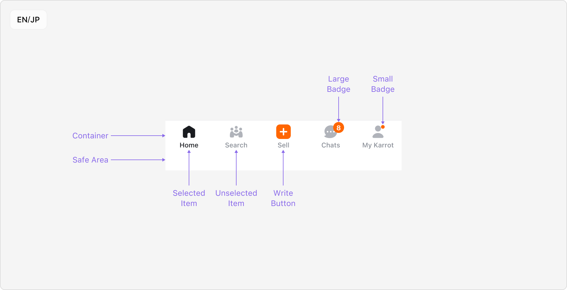The height and width of the screenshot is (290, 567).
Task: Click the Container annotation label
Action: coord(90,136)
